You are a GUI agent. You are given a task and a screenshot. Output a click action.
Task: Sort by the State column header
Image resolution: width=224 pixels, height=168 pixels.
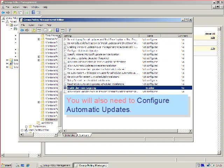[150, 36]
